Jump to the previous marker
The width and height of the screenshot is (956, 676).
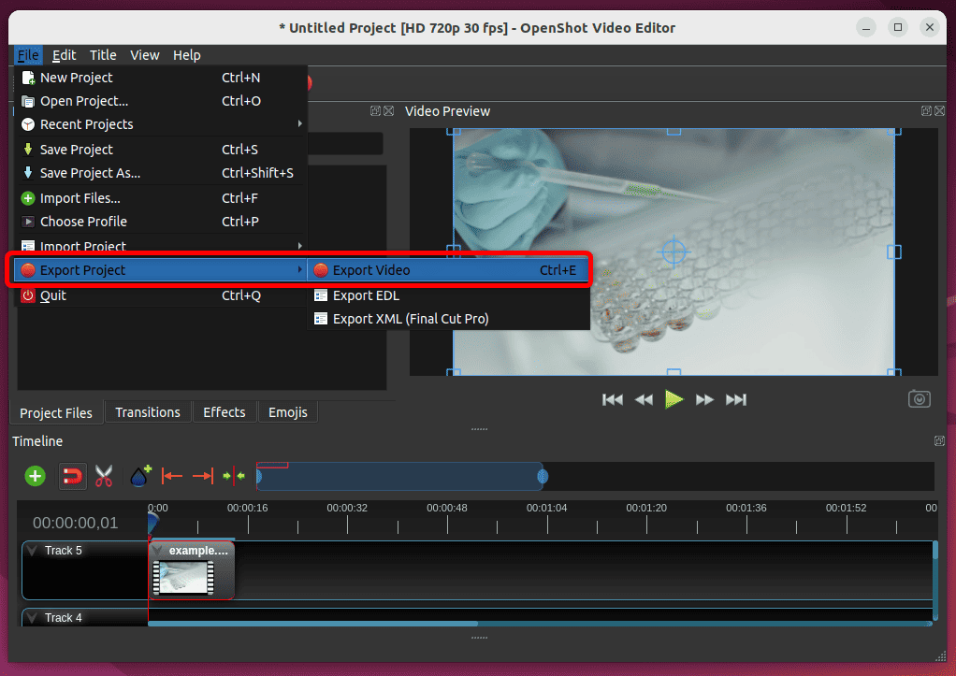[x=172, y=476]
